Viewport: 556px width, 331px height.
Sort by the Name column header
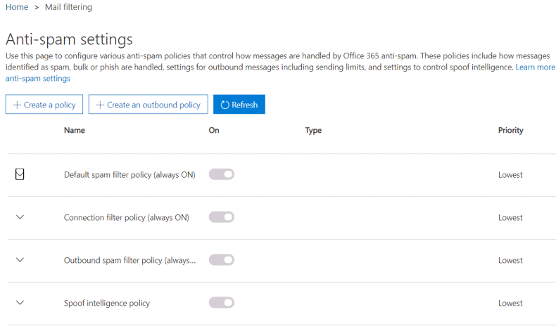point(75,130)
